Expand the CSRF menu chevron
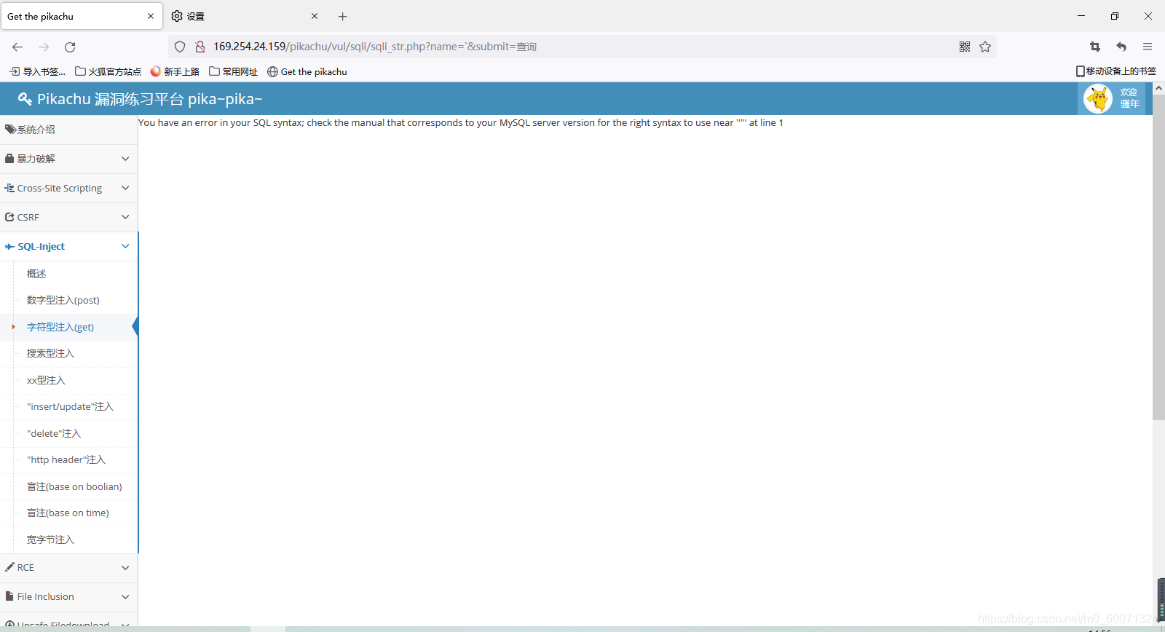Image resolution: width=1165 pixels, height=632 pixels. (125, 217)
